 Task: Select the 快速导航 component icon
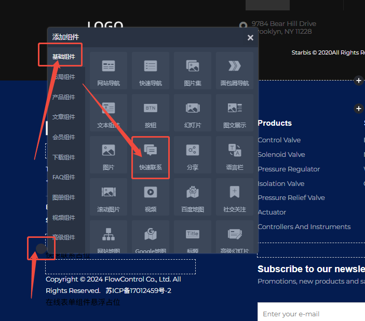(x=151, y=71)
